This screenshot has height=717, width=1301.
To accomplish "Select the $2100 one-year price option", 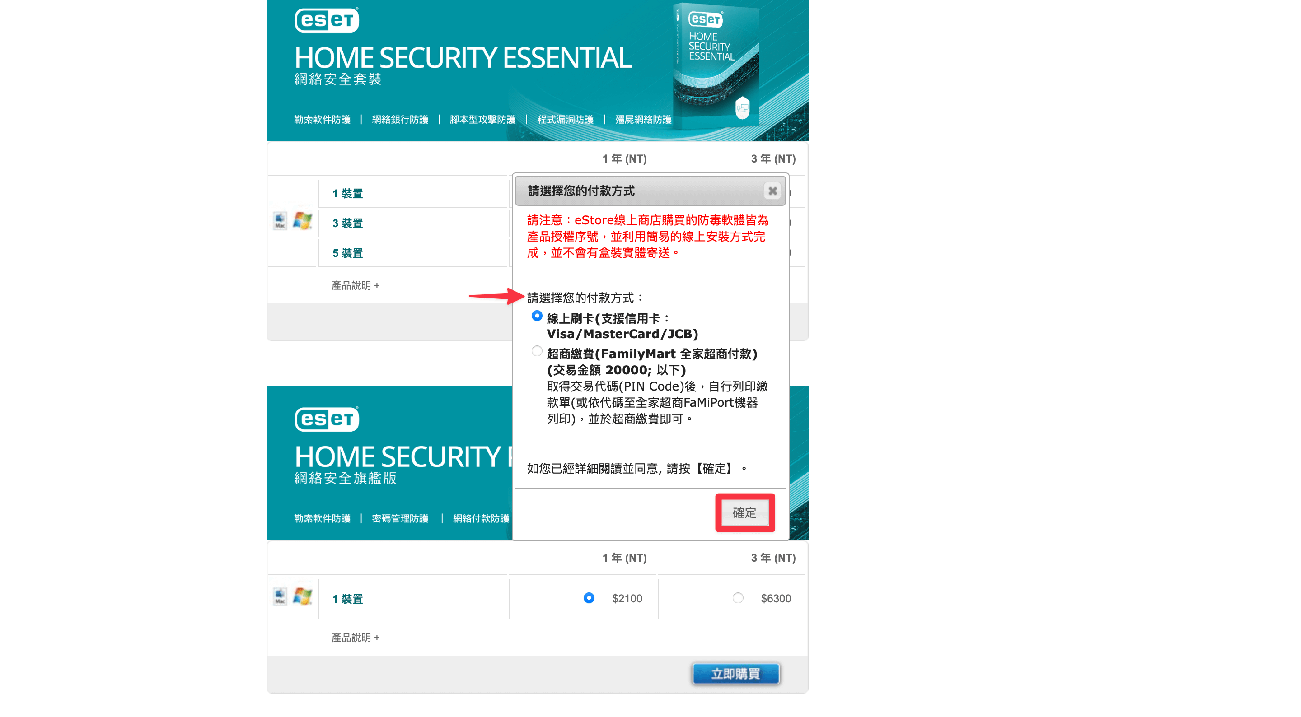I will (589, 598).
